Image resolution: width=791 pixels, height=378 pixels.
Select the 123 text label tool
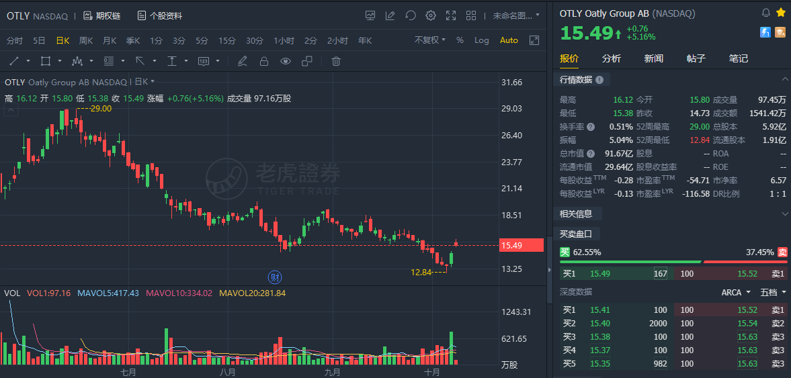click(204, 61)
